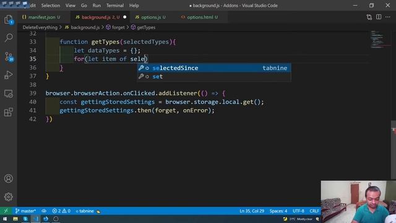Click the getTypes function name on line 33
This screenshot has height=223, width=396.
[105, 42]
